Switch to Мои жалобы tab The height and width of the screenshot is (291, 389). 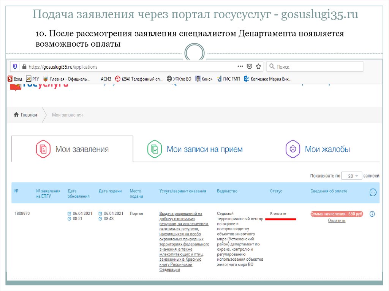(318, 149)
